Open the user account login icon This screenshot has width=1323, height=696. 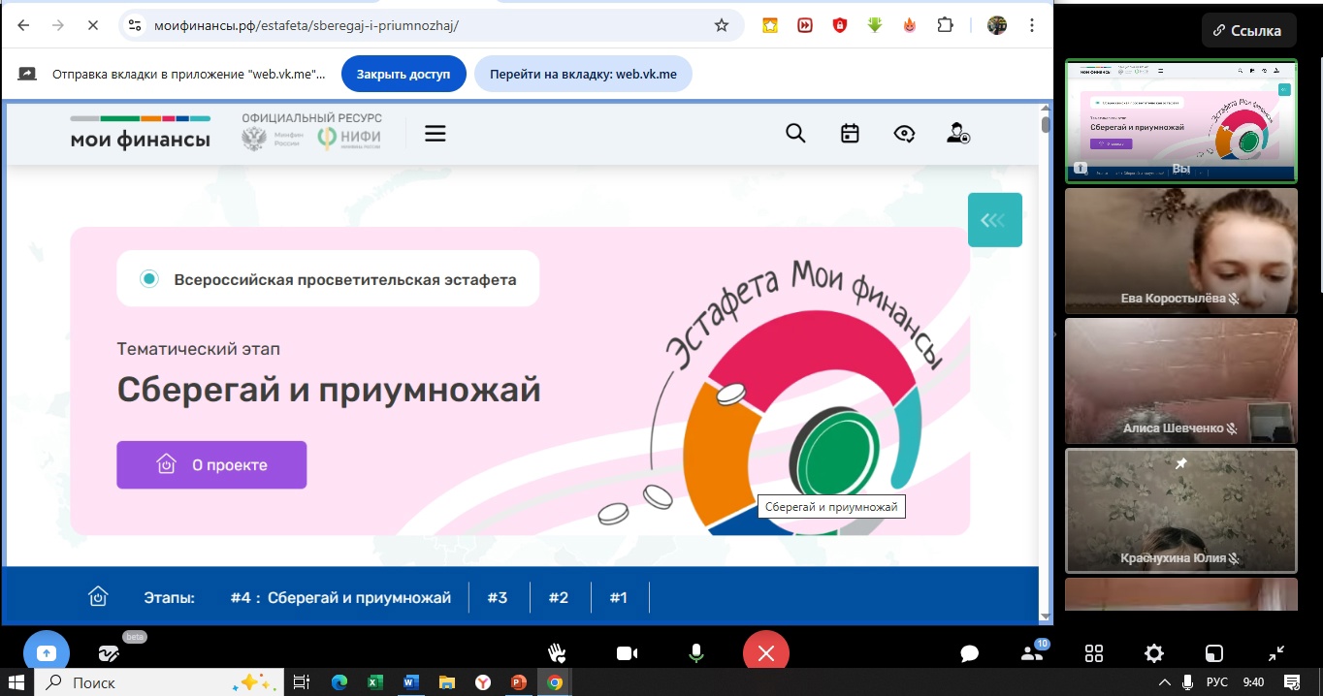pos(958,134)
